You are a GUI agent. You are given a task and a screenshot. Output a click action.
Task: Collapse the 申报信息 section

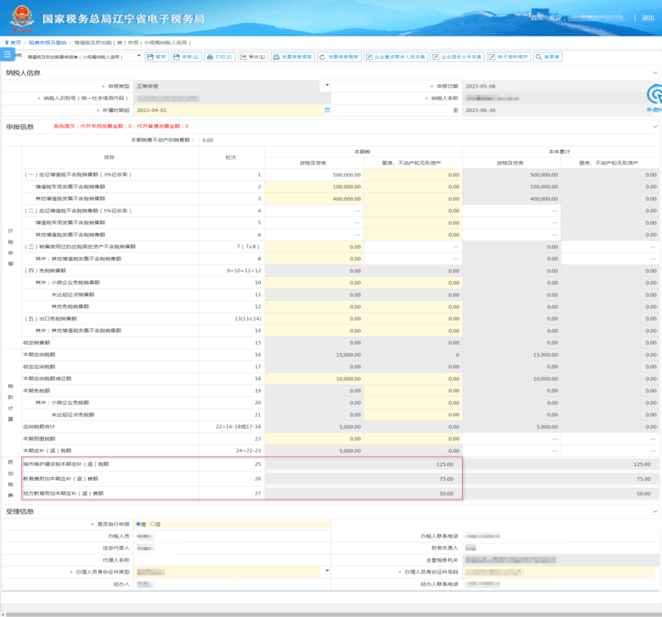pyautogui.click(x=655, y=127)
